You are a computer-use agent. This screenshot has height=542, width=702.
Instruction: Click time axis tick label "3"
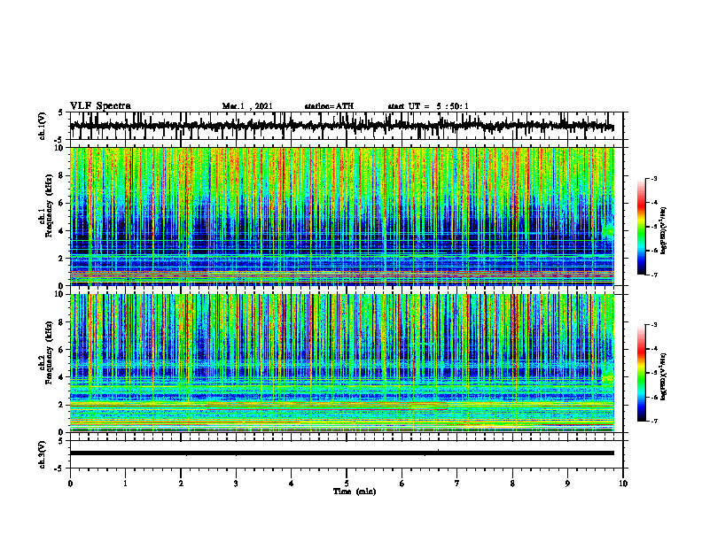(x=236, y=484)
